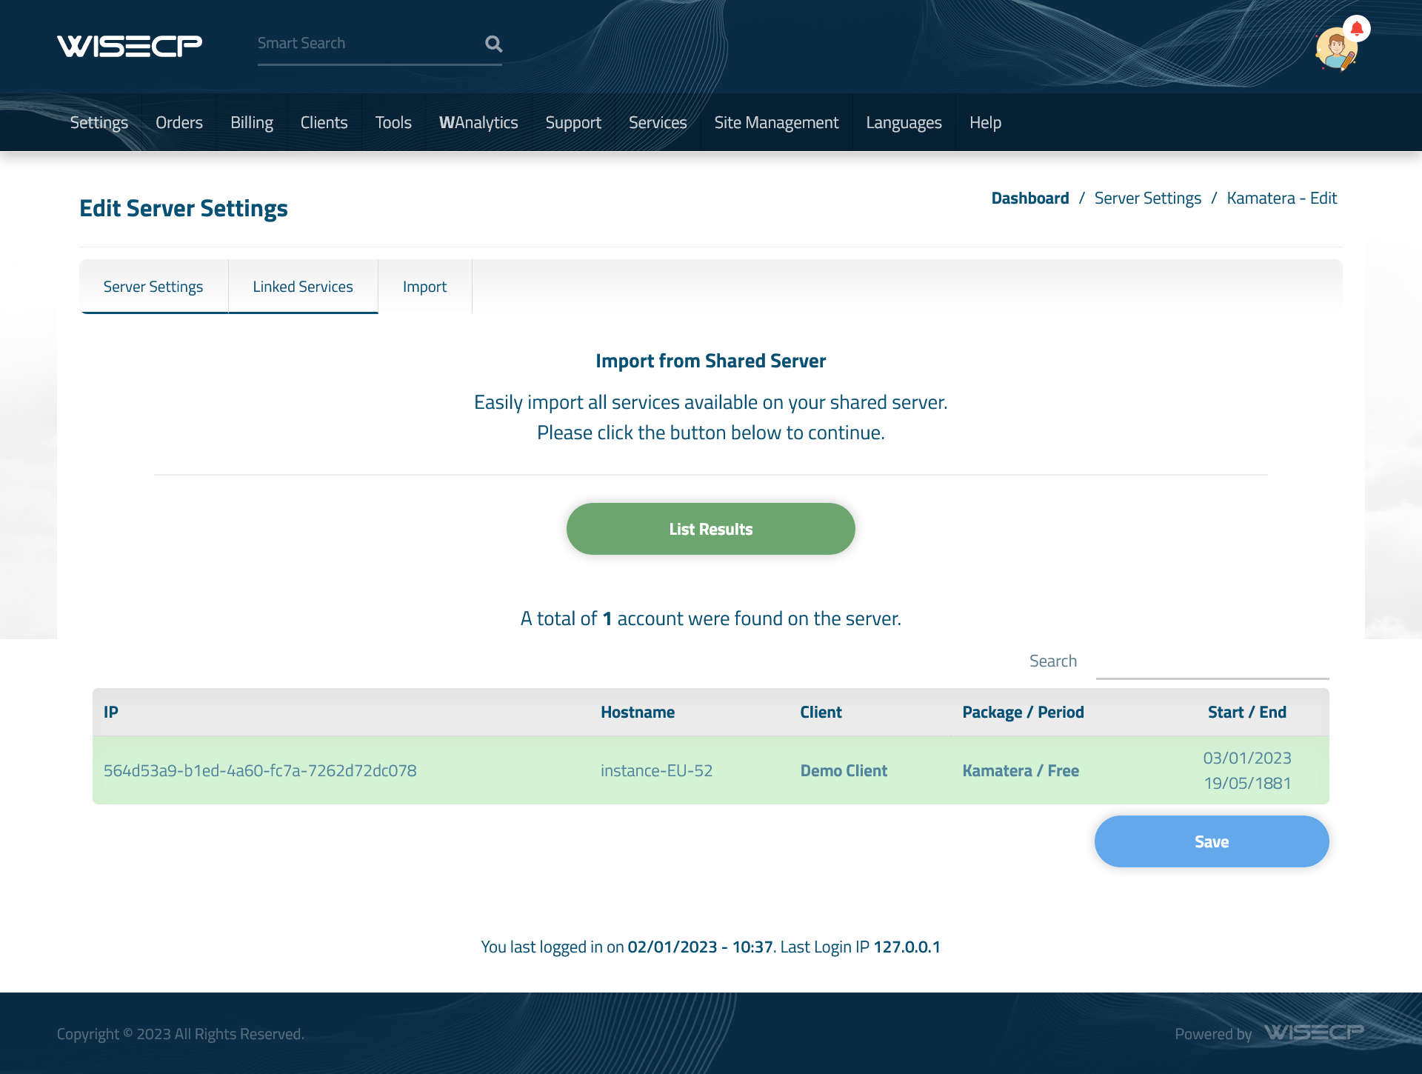1422x1074 pixels.
Task: Click the Server Settings breadcrumb link
Action: (1148, 198)
